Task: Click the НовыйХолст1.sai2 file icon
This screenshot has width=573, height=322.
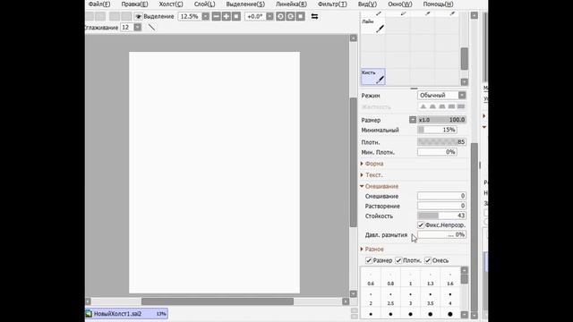Action: point(89,314)
